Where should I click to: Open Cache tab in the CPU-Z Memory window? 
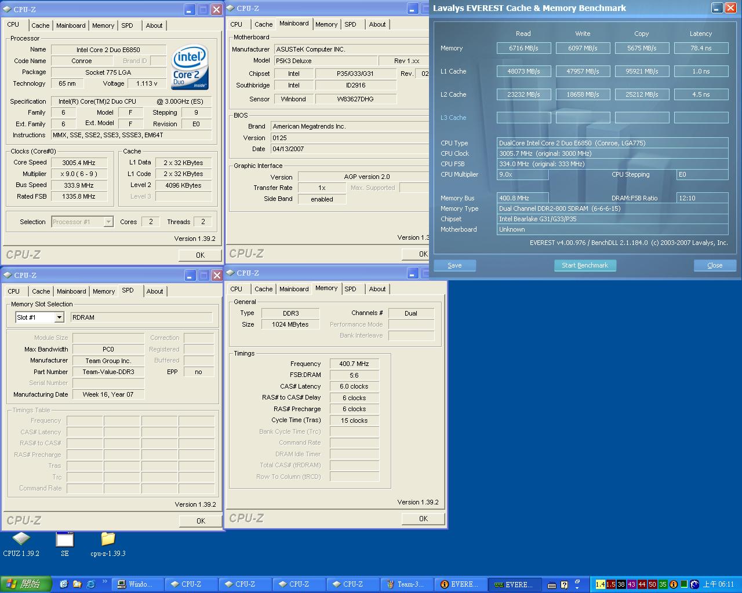click(x=263, y=289)
